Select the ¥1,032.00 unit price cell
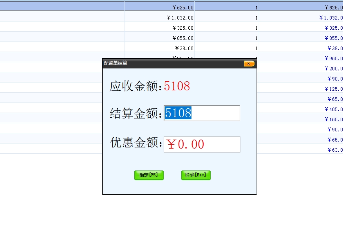This screenshot has width=343, height=244. [180, 18]
